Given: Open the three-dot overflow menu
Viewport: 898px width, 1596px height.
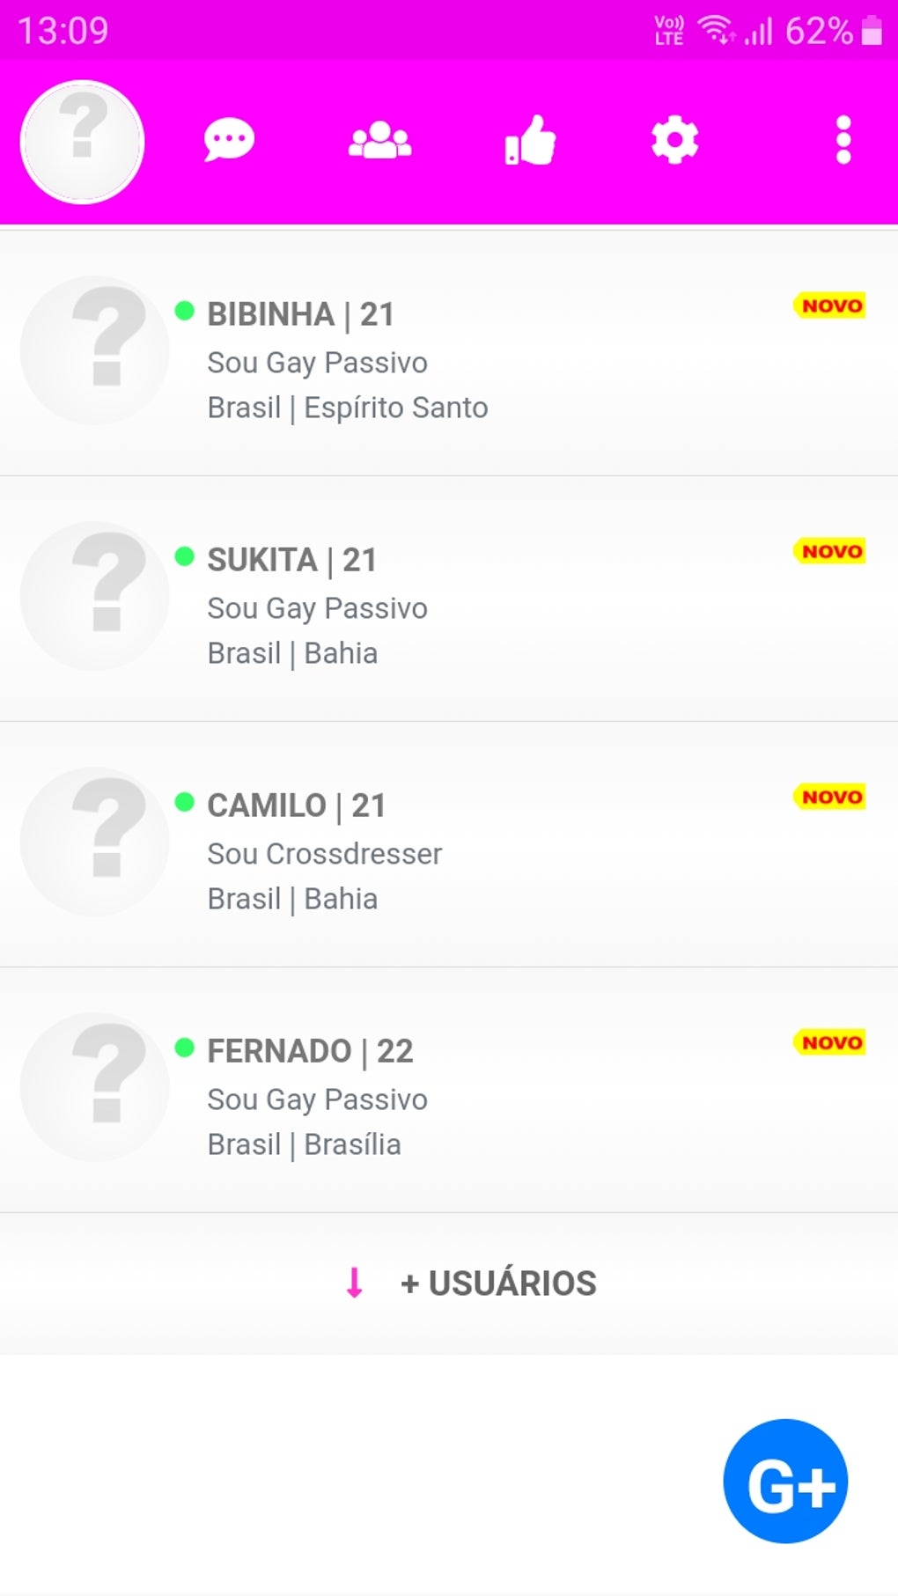Looking at the screenshot, I should pos(843,141).
